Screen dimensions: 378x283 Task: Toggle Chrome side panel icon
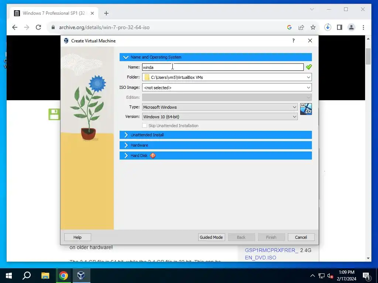(340, 27)
